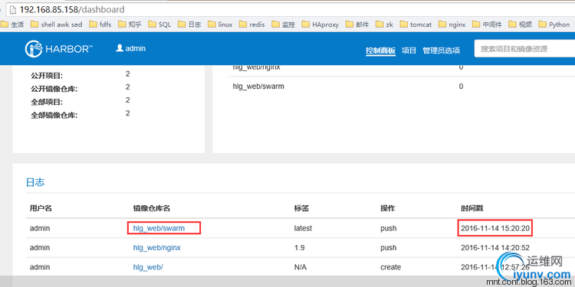Open the shell awk sed bookmark folder

(57, 24)
